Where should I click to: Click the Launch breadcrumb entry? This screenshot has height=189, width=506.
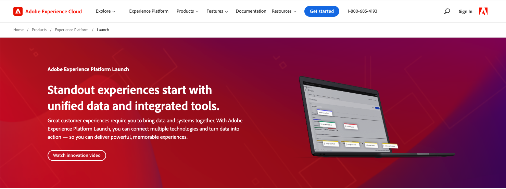(x=103, y=30)
